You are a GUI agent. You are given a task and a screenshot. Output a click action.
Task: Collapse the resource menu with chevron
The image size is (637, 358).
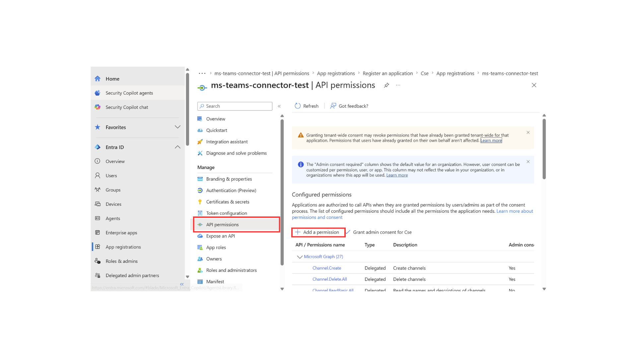tap(279, 106)
